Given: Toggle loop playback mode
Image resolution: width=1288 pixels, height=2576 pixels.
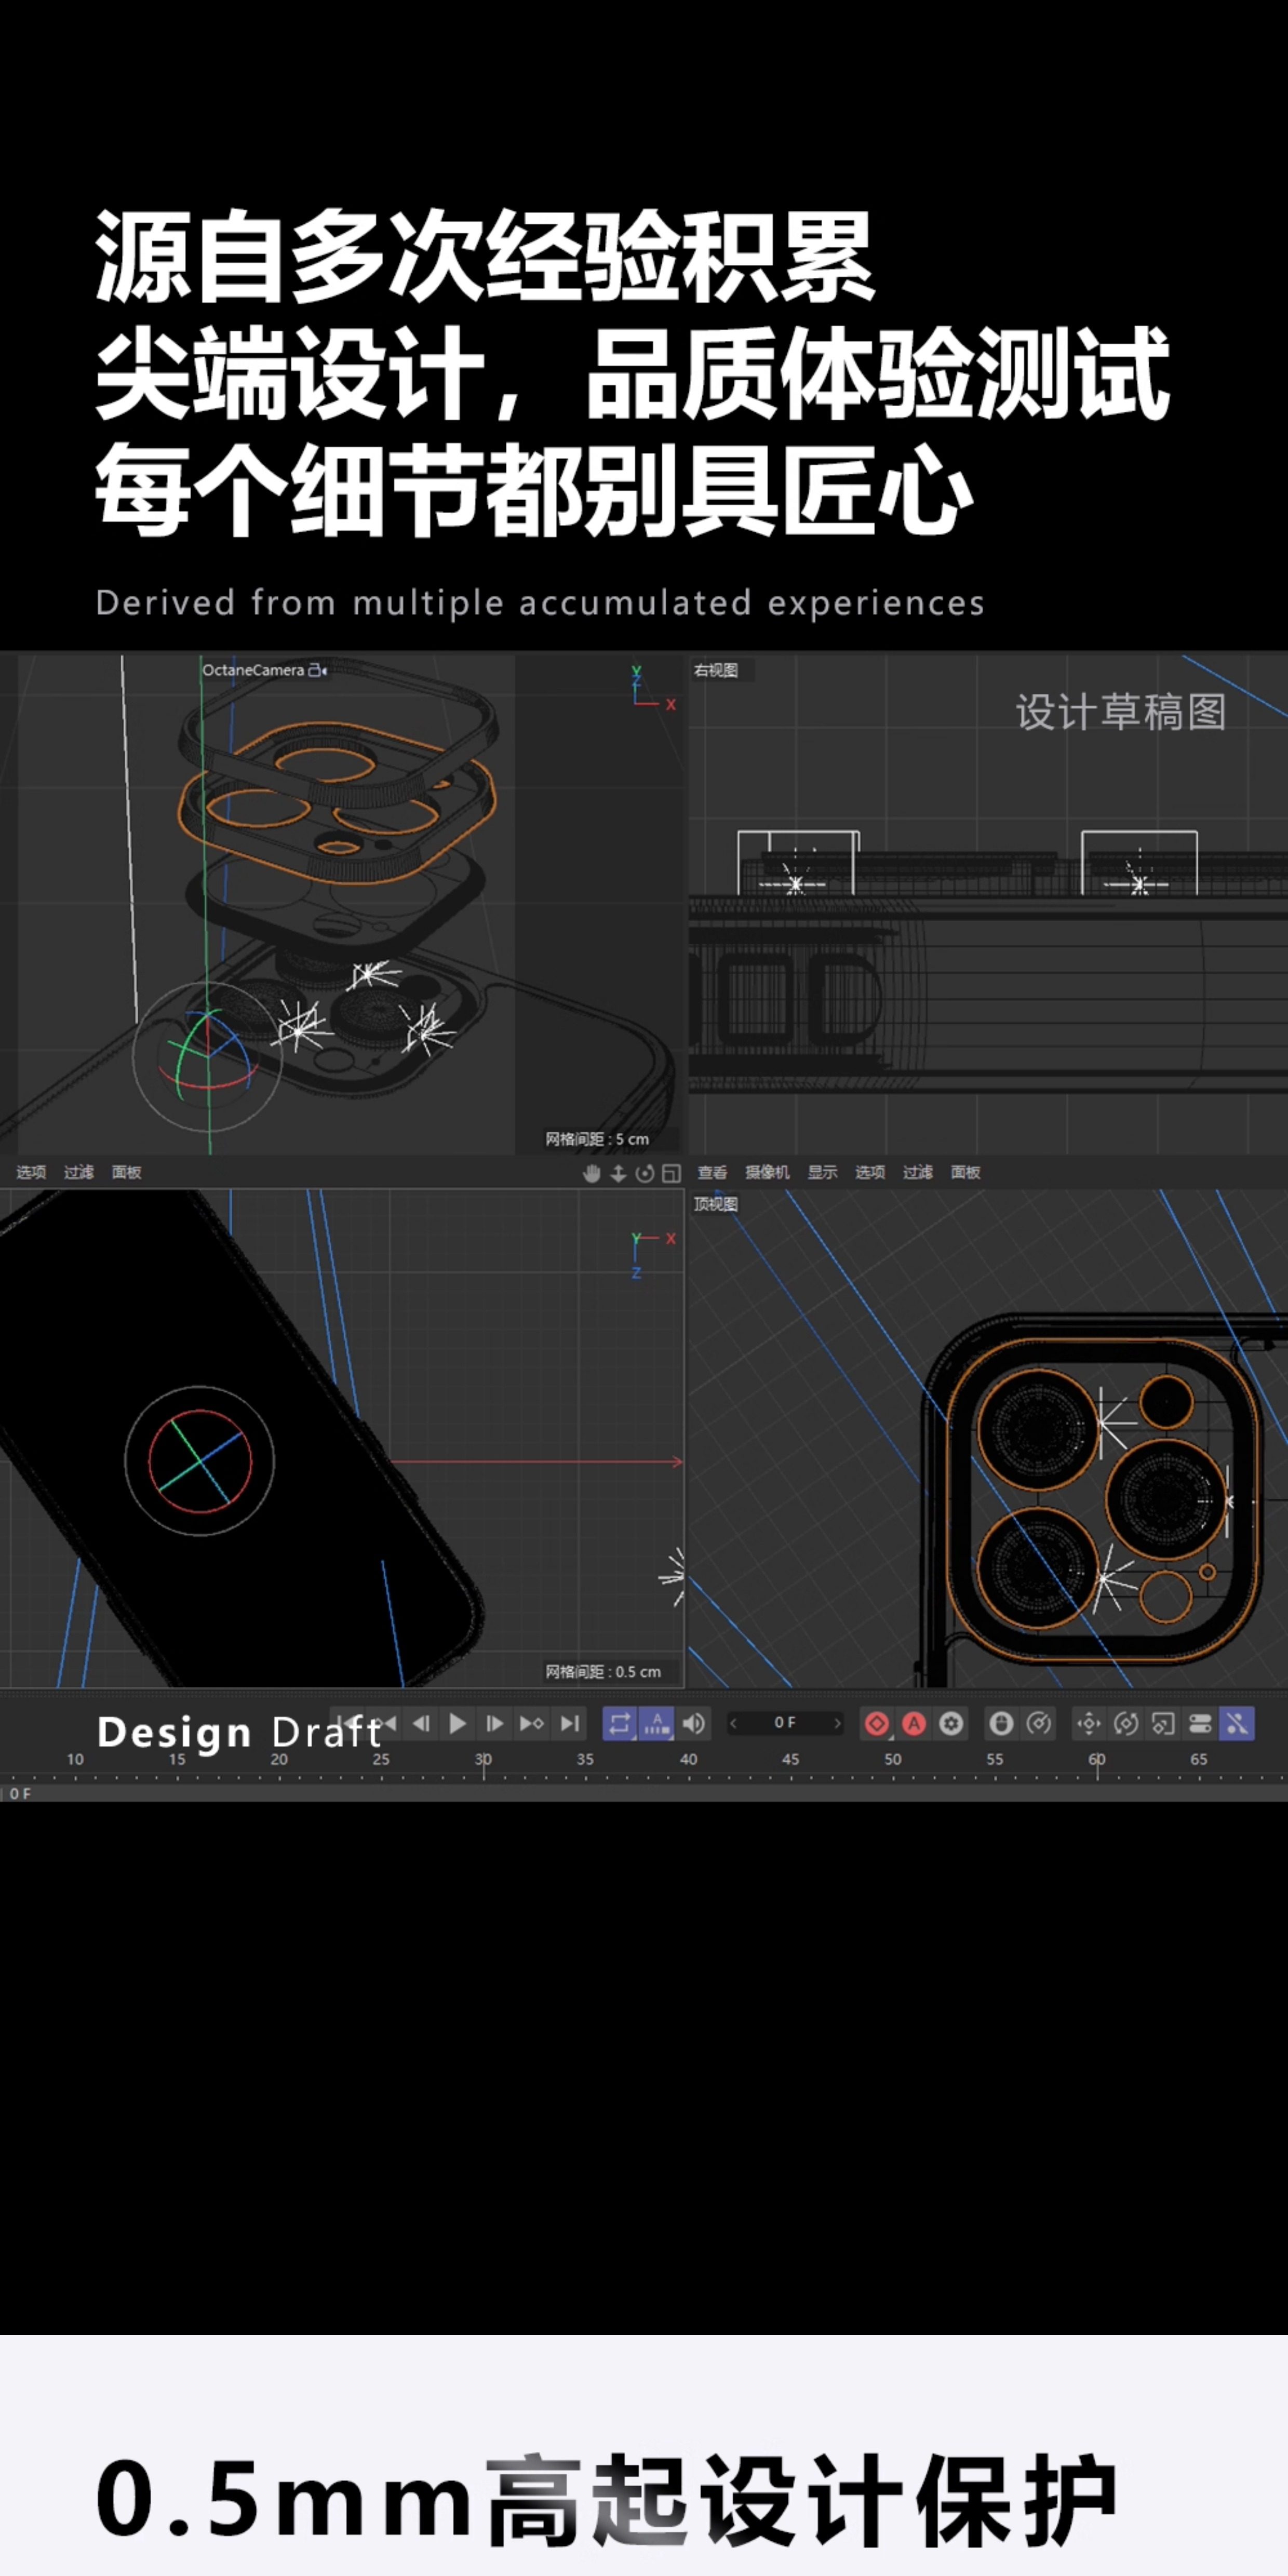Looking at the screenshot, I should click(x=619, y=1723).
